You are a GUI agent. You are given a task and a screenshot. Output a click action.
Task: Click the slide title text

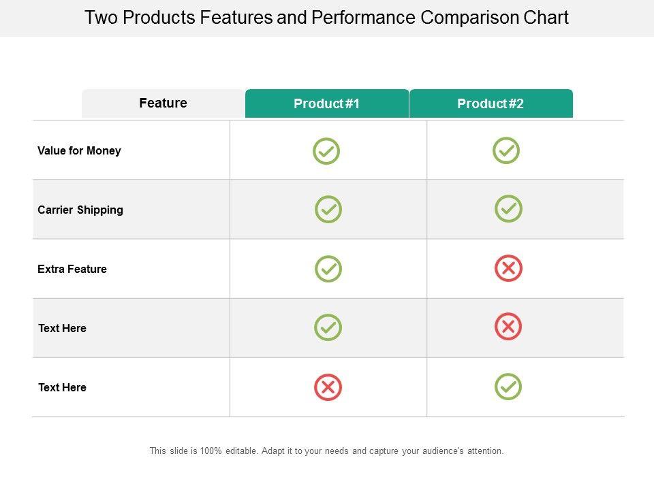pos(326,18)
